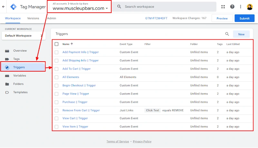Click the back arrow icon
This screenshot has width=258, height=148.
(4, 7)
